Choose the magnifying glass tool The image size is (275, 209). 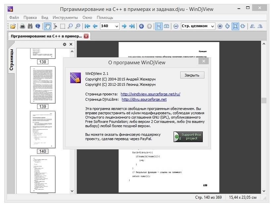(70, 26)
